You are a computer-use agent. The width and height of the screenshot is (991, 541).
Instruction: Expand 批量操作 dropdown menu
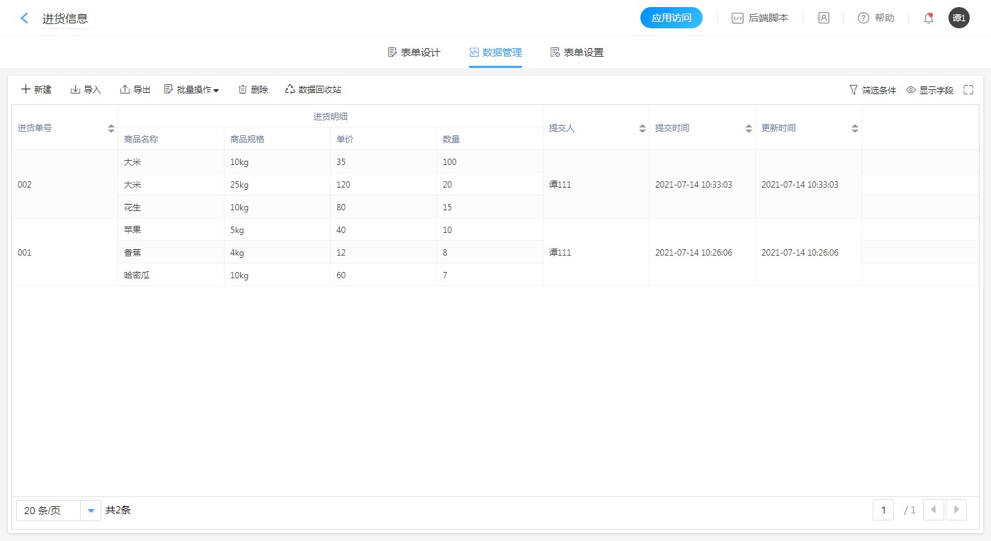pyautogui.click(x=191, y=90)
